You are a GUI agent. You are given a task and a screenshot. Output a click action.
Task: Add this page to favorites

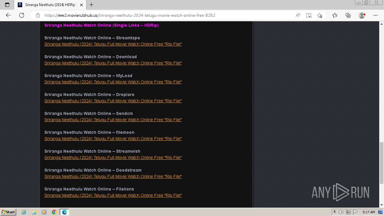click(319, 15)
